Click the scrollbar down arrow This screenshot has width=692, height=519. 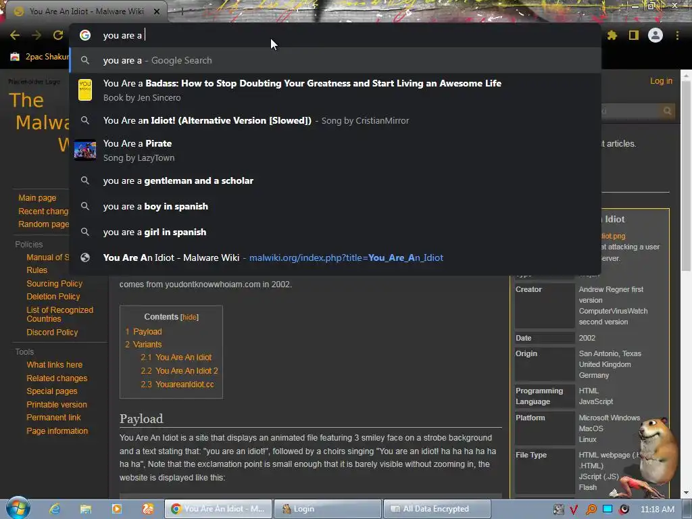click(687, 493)
